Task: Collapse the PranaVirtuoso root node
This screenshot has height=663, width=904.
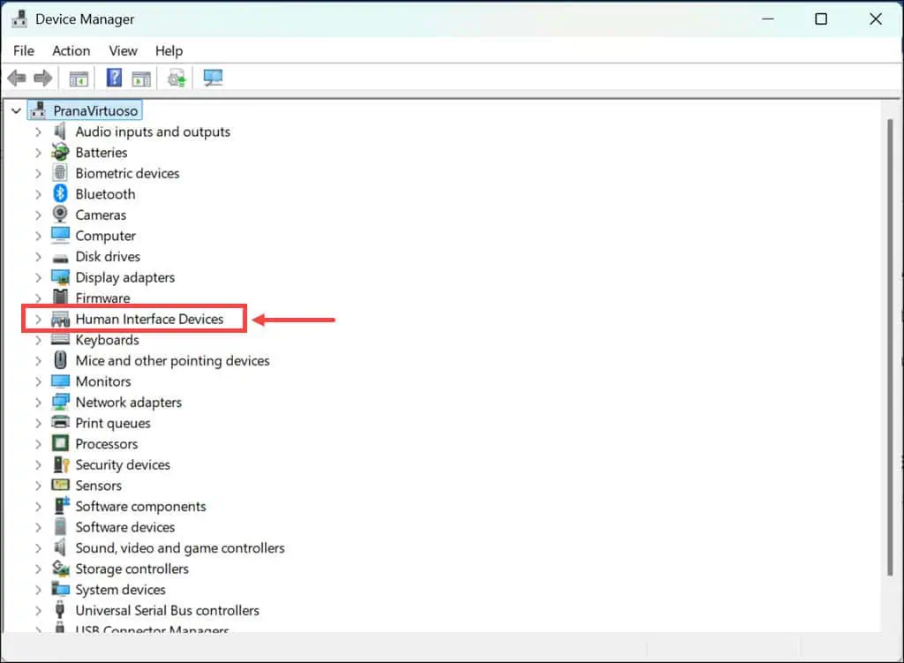Action: point(16,110)
